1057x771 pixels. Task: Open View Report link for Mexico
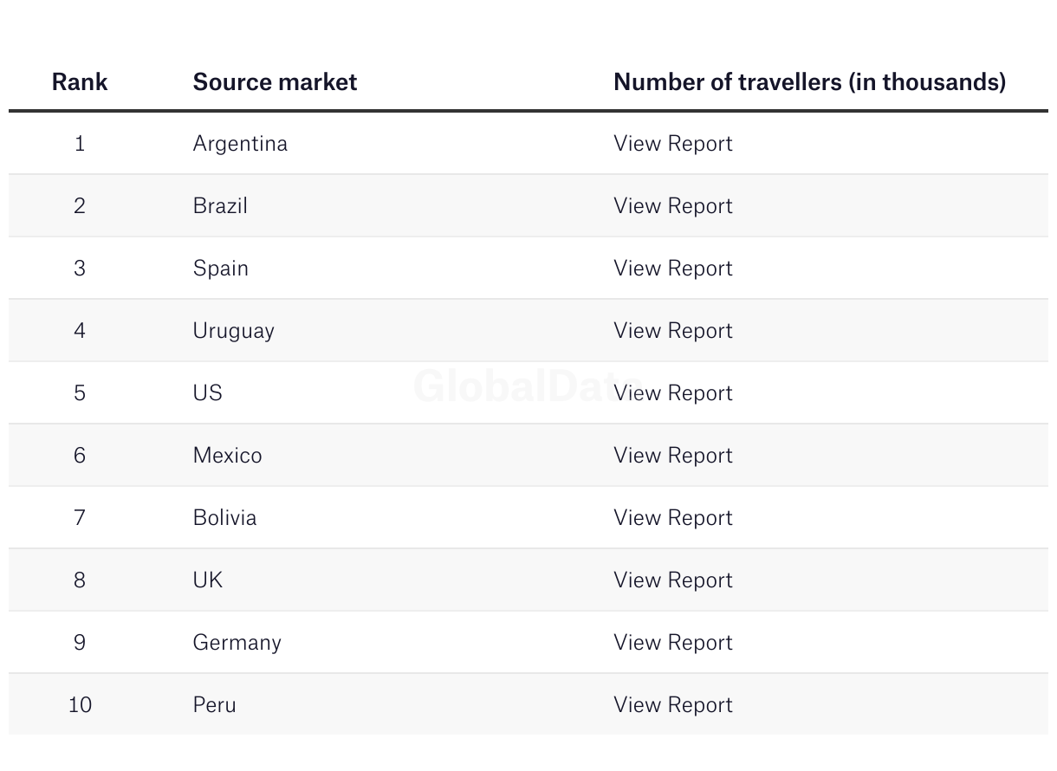pyautogui.click(x=672, y=455)
